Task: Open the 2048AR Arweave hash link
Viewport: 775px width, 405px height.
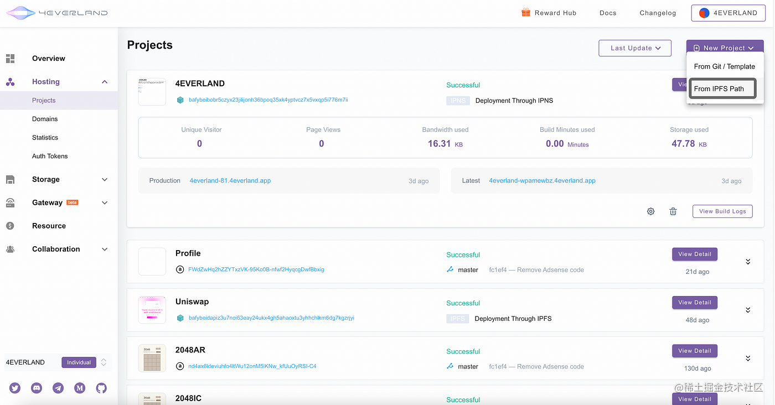Action: [x=252, y=366]
